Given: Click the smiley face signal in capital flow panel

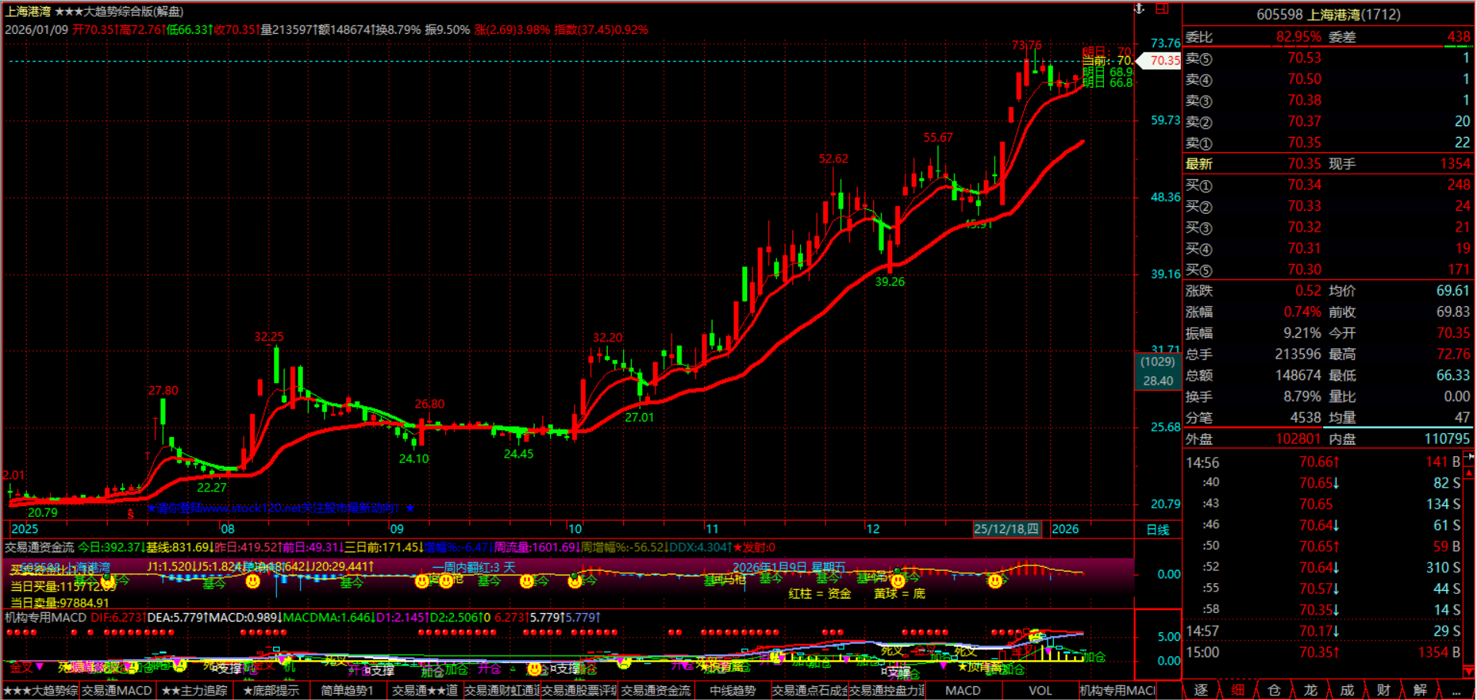Looking at the screenshot, I should click(252, 582).
